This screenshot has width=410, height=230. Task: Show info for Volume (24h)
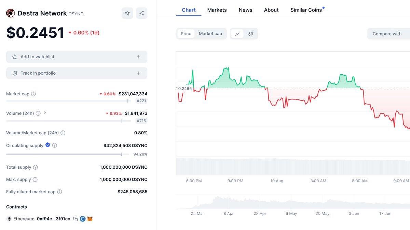point(38,113)
